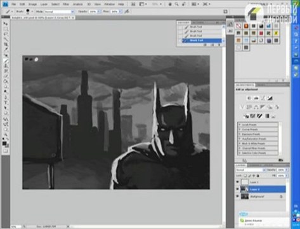Switch to the Layers panel tab
The width and height of the screenshot is (300, 229).
tap(241, 165)
